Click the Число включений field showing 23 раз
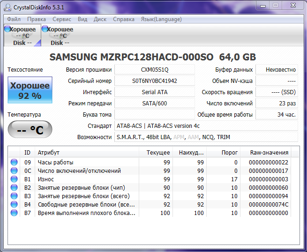Image resolution: width=307 pixels, height=252 pixels. click(277, 104)
